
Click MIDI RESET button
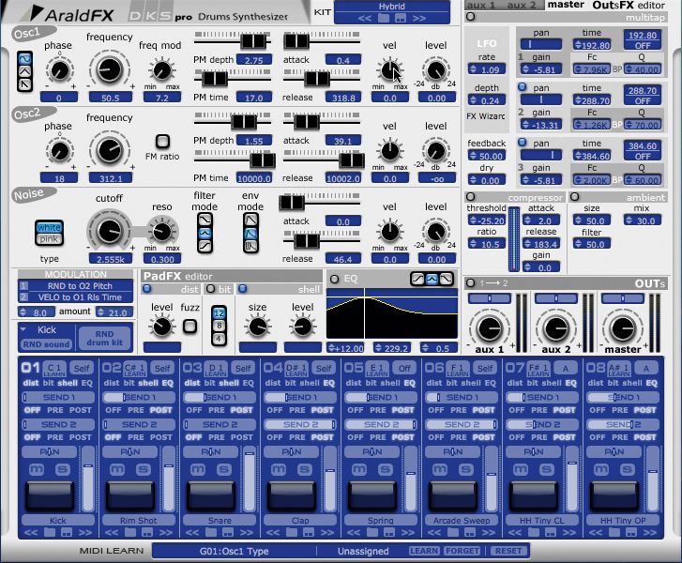[508, 551]
